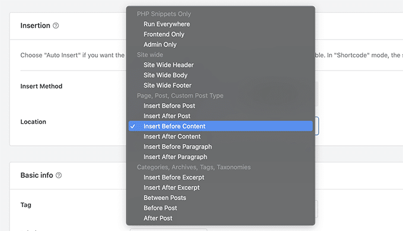This screenshot has height=231, width=403.
Task: Open the Insertion help icon
Action: (56, 25)
